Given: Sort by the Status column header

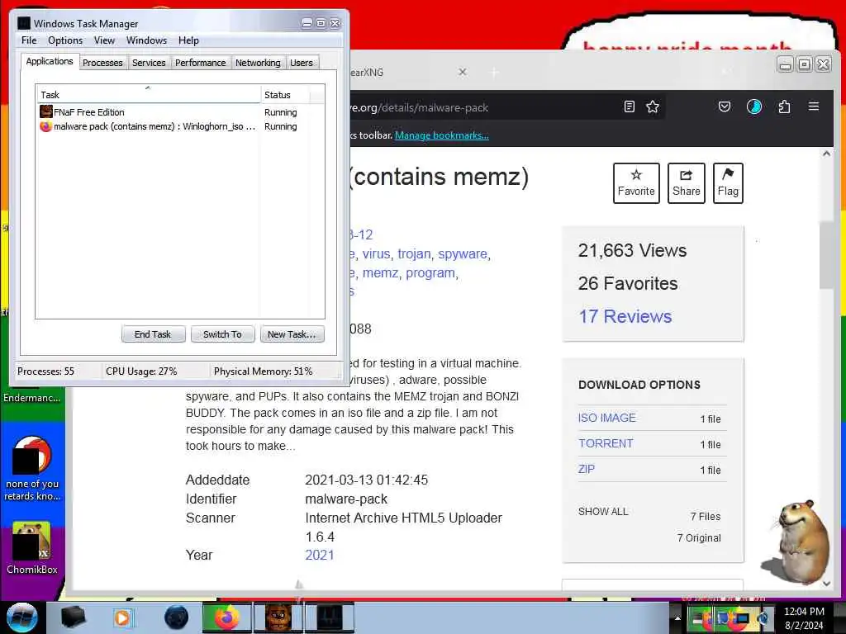Looking at the screenshot, I should coord(285,95).
